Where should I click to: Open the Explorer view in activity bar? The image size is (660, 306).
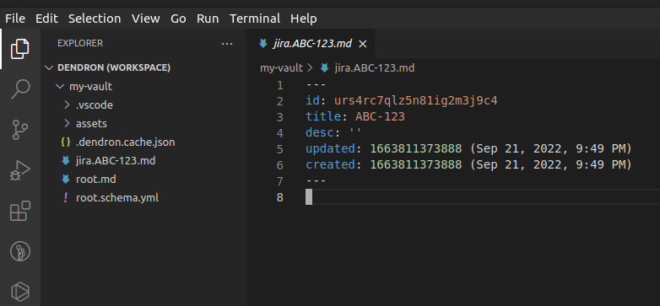coord(20,49)
